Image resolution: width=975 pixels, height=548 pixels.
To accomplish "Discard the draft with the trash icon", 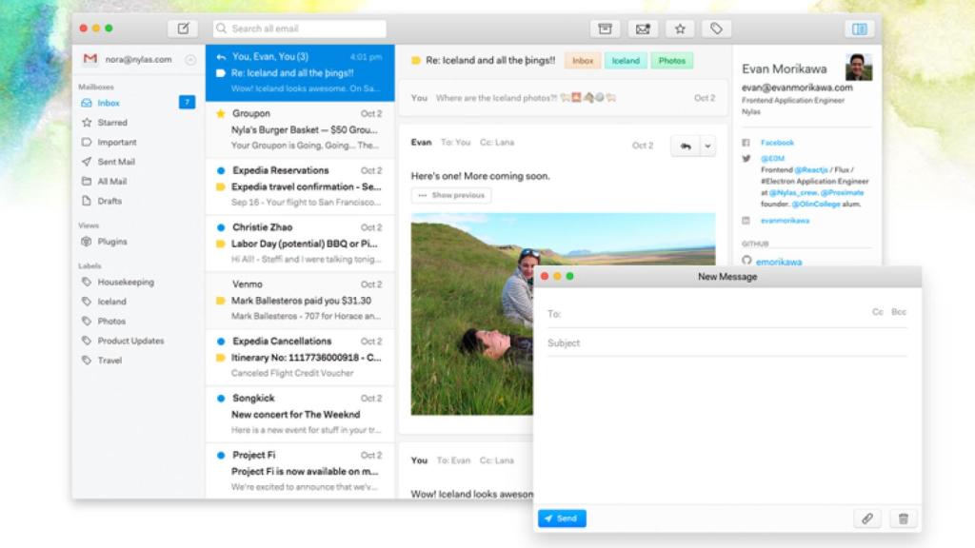I will point(903,519).
